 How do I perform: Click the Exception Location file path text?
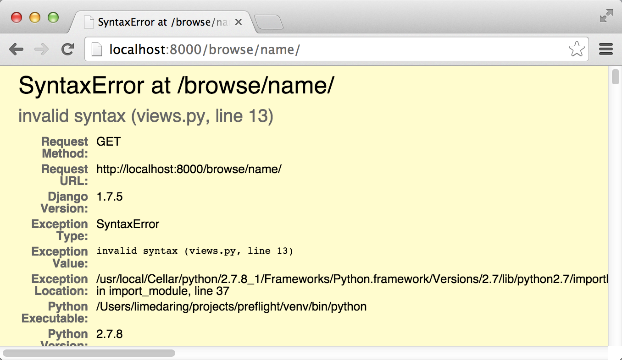tap(321, 279)
